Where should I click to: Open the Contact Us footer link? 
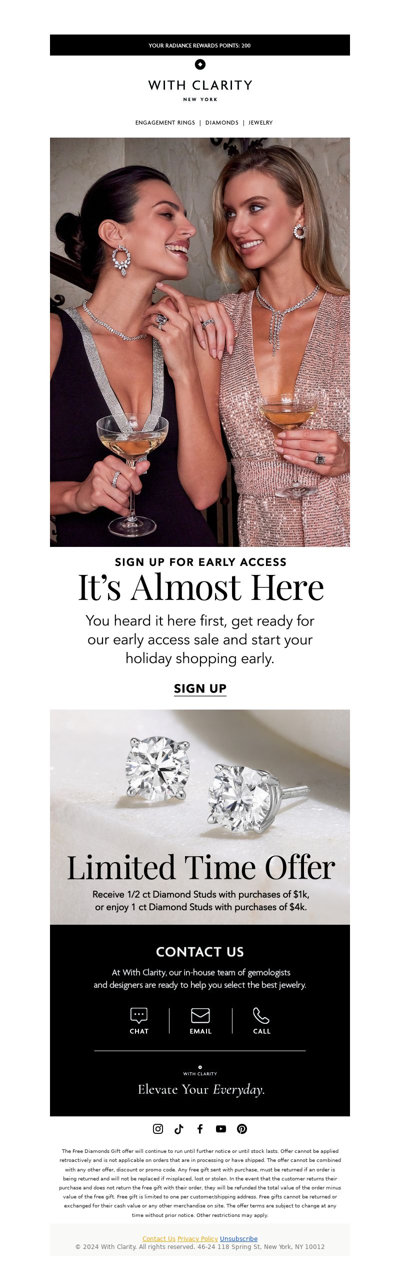pyautogui.click(x=159, y=1238)
